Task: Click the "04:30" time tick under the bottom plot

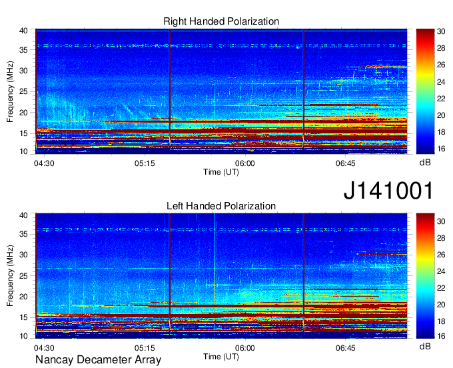Action: (x=44, y=348)
